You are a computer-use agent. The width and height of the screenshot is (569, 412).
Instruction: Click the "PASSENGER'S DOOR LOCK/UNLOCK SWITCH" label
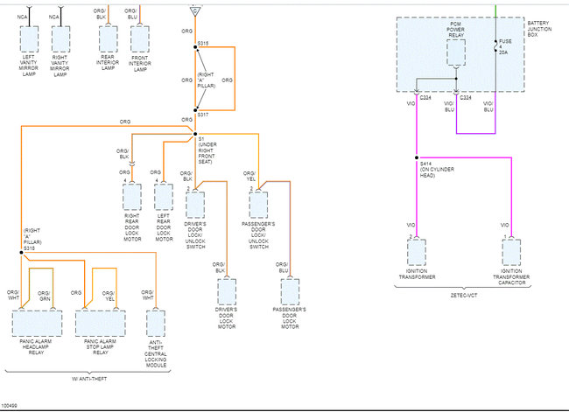point(258,235)
